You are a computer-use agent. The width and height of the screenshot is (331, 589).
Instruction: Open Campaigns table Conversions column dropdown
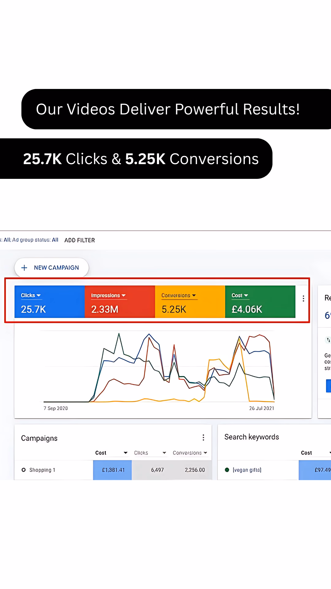[205, 453]
